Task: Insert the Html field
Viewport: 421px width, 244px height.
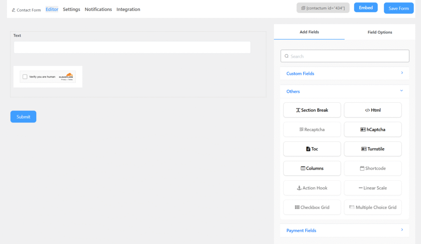Action: pos(372,110)
